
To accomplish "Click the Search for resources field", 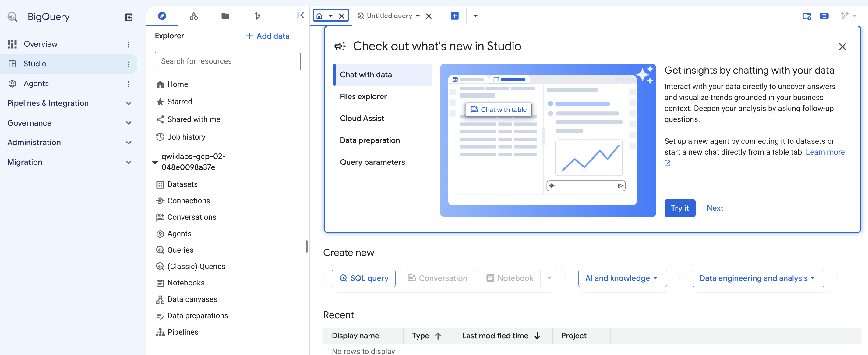I will (x=228, y=61).
